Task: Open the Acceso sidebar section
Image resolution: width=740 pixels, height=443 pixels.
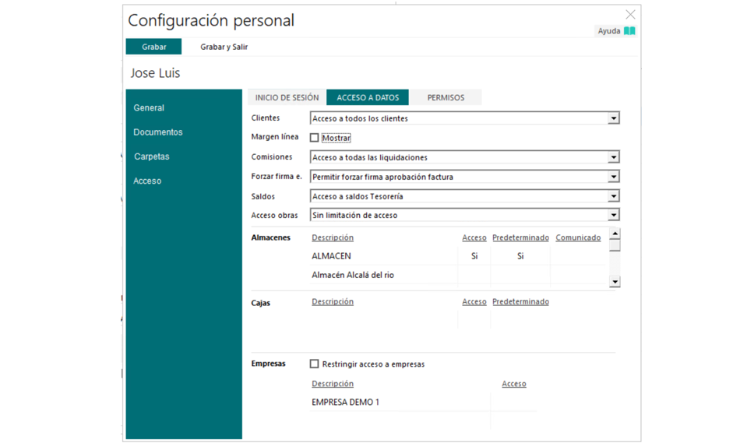Action: [147, 181]
